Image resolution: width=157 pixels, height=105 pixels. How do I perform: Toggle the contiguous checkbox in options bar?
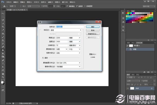pyautogui.click(x=77, y=6)
